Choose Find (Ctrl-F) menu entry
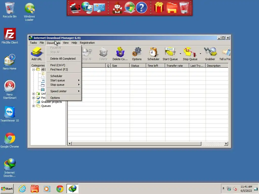This screenshot has height=194, width=259. pos(63,65)
